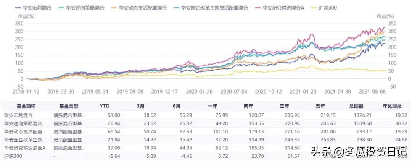Sort by the 基金类型 column header
Image resolution: width=412 pixels, height=162 pixels.
tap(68, 106)
